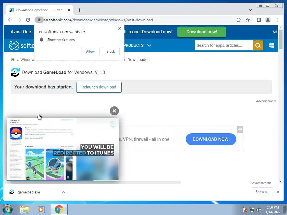Image resolution: width=287 pixels, height=215 pixels.
Task: Open network tray icon
Action: [x=252, y=210]
